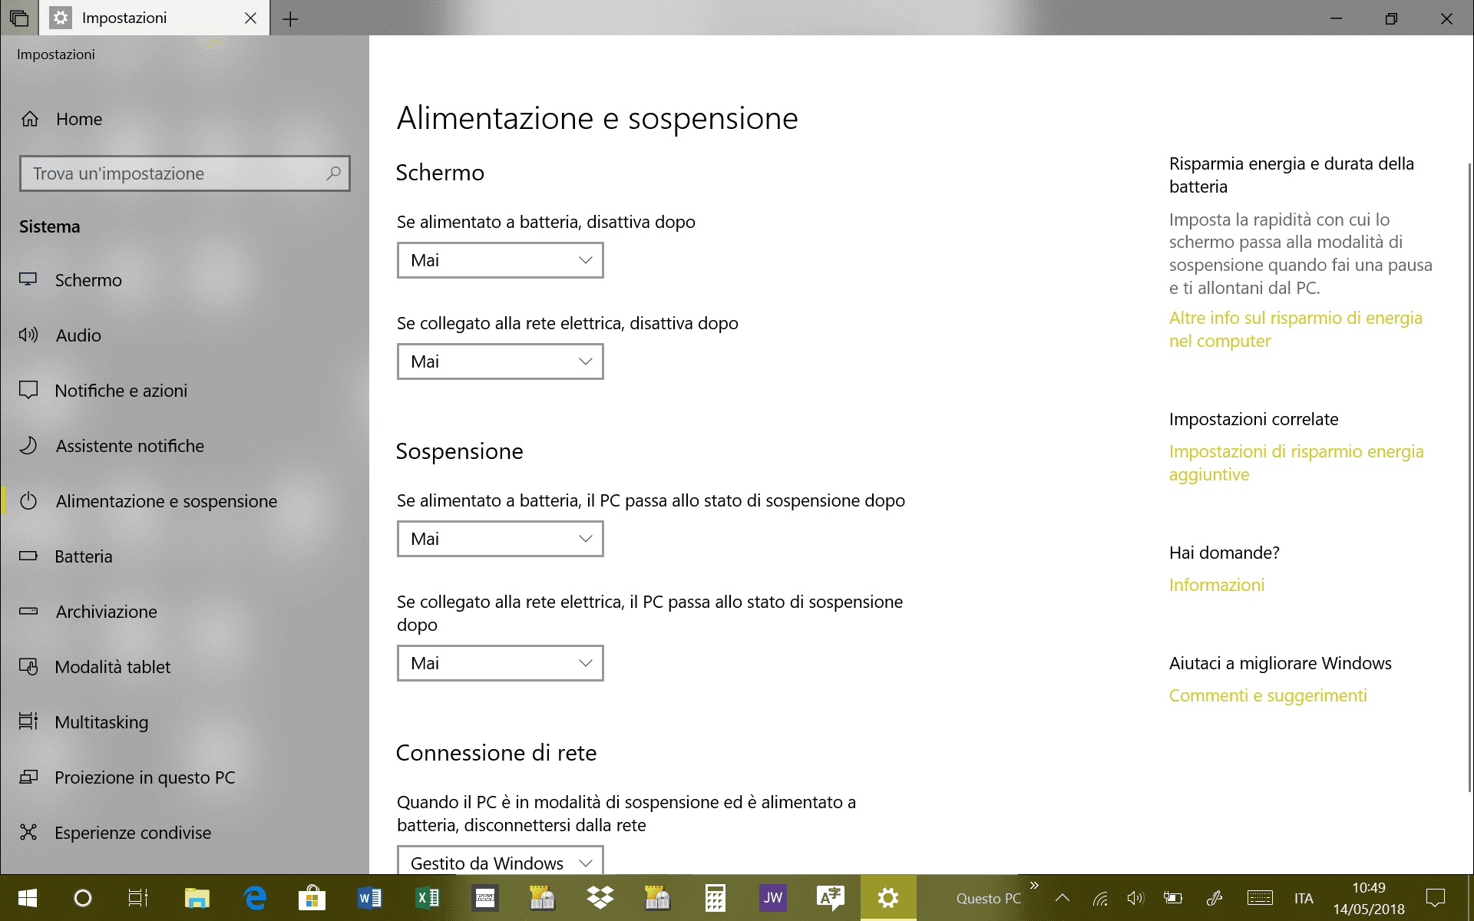Image resolution: width=1474 pixels, height=921 pixels.
Task: Open Impostazioni di risparmio energia aggiuntive link
Action: 1296,463
